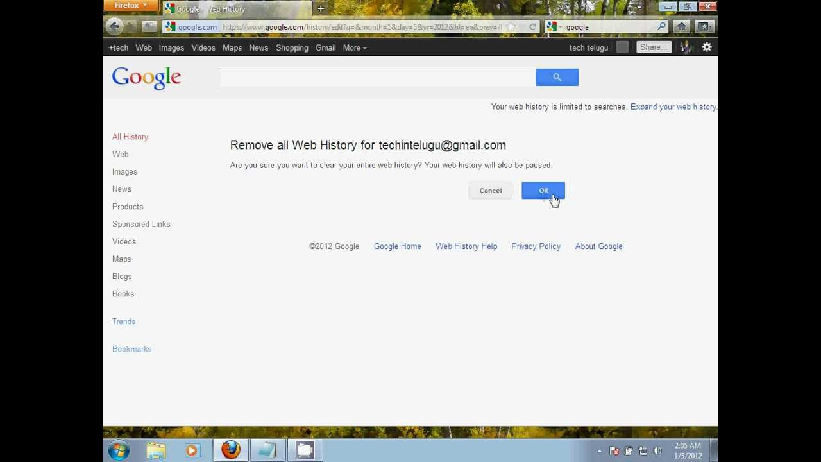Image resolution: width=821 pixels, height=462 pixels.
Task: Open Firefox home page icon
Action: 681,27
